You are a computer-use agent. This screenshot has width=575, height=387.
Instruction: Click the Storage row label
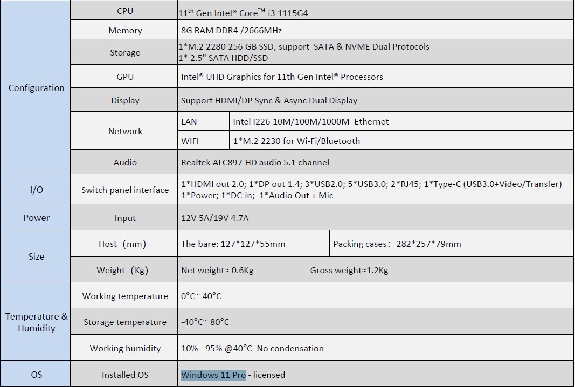[x=125, y=52]
